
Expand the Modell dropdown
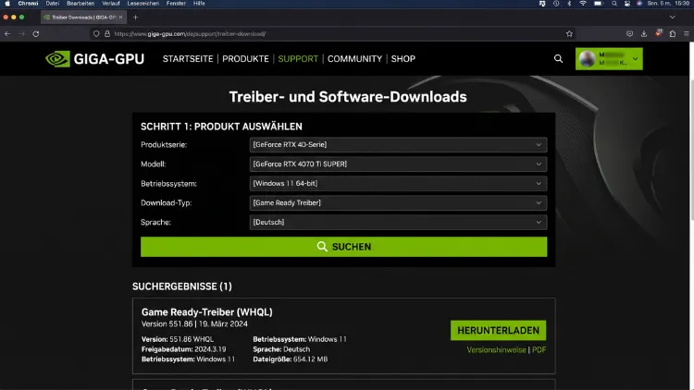398,165
